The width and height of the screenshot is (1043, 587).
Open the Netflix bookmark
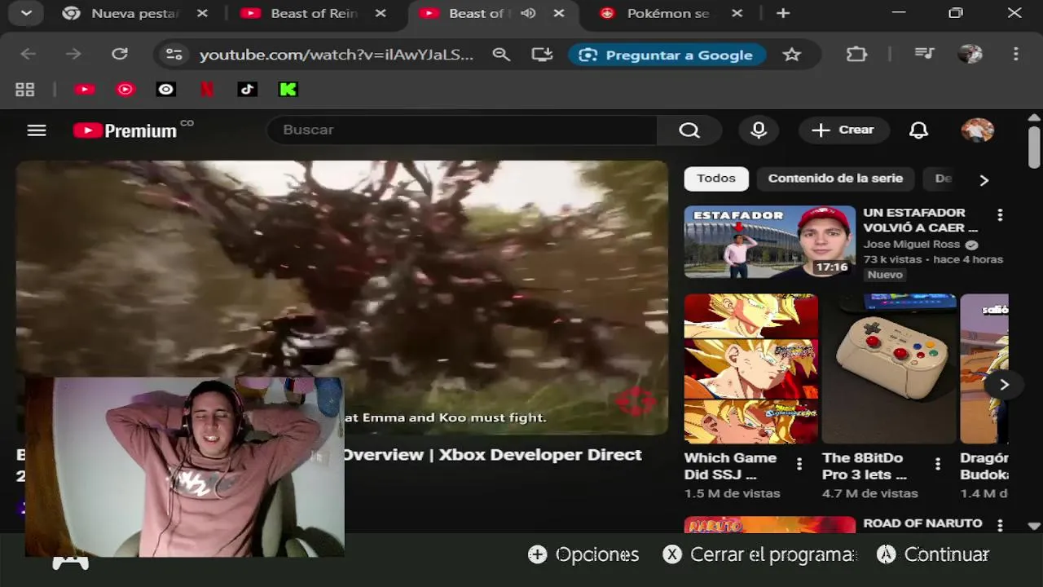pyautogui.click(x=207, y=90)
